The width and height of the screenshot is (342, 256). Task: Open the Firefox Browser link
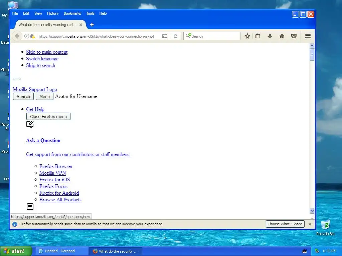coord(56,166)
